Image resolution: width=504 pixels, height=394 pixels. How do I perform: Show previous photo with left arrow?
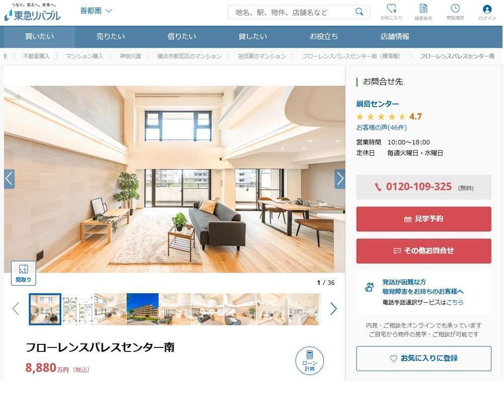tap(9, 179)
